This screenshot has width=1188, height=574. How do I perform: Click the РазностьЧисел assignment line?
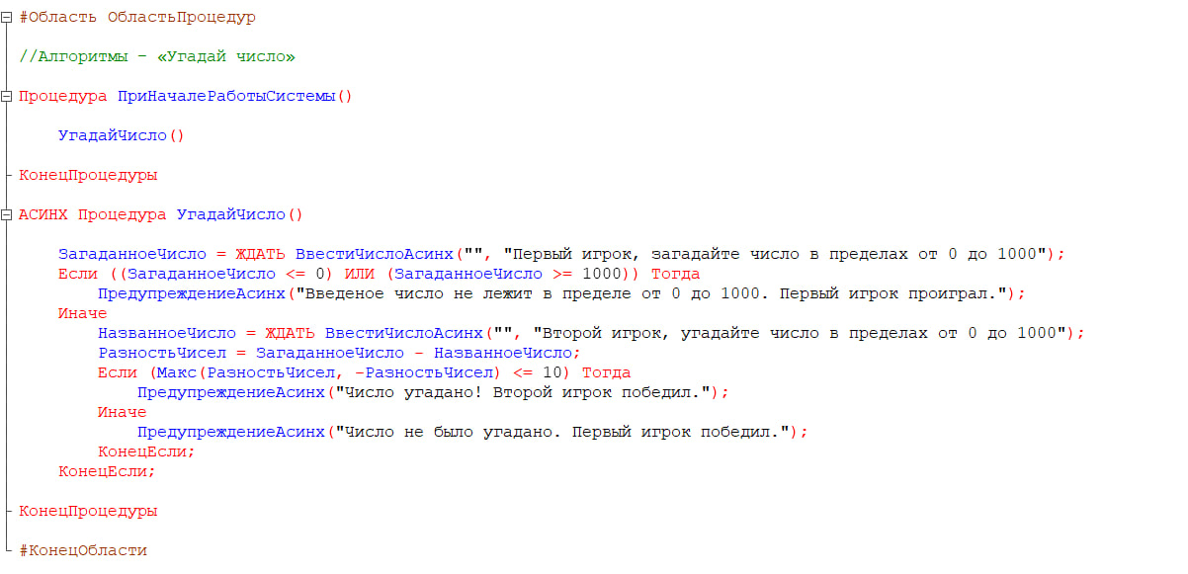tap(339, 354)
